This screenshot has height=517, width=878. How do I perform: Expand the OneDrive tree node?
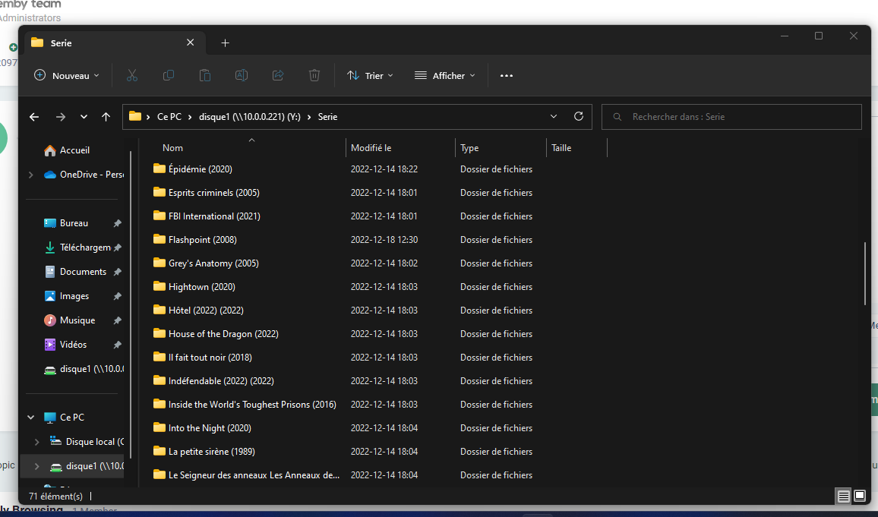click(30, 175)
